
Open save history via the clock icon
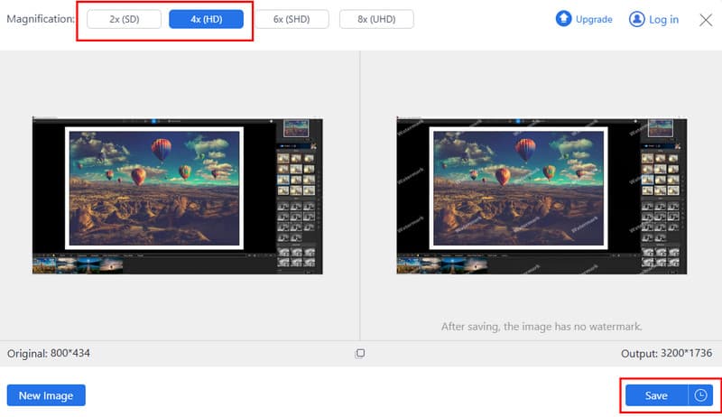[x=700, y=395]
